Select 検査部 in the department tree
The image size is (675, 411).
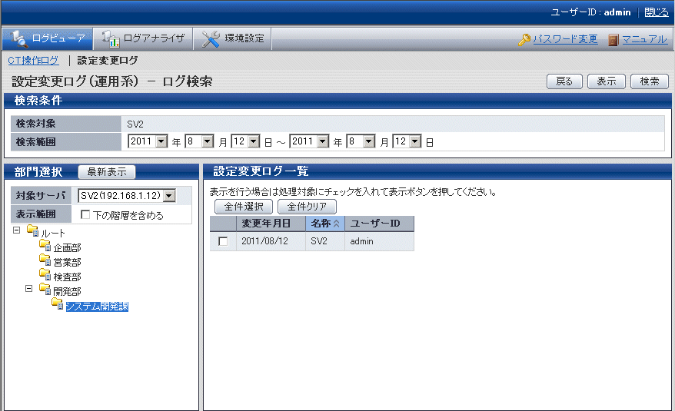(x=67, y=277)
